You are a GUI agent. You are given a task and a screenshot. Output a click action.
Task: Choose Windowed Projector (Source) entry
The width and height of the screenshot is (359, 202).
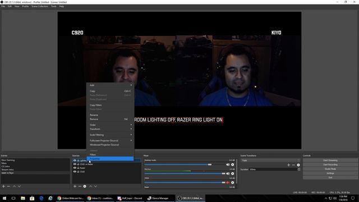tap(110, 145)
